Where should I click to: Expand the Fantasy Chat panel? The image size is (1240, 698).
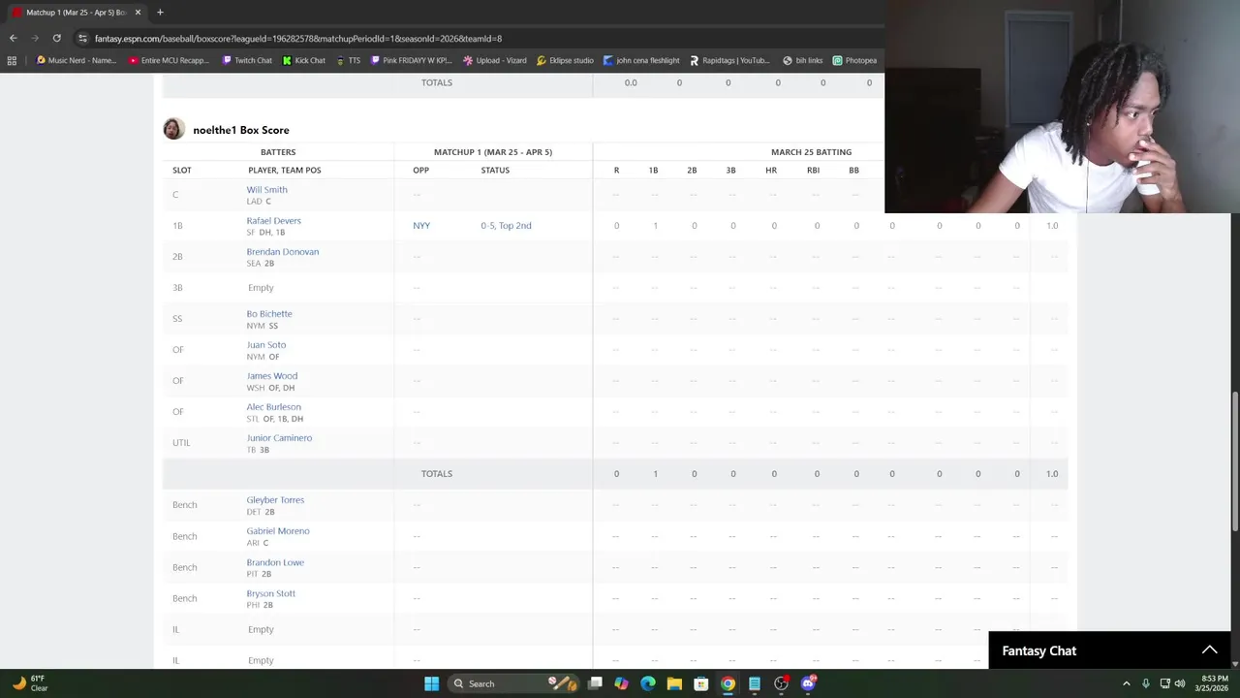(x=1210, y=650)
